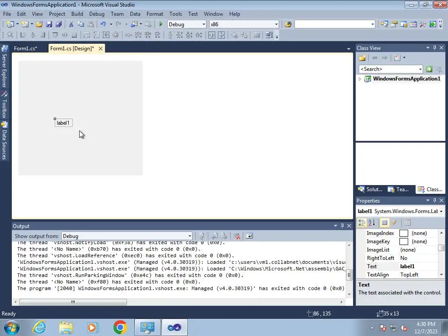Toggle Word Wrap in the Output window
Screen dimensions: 448x336
[x=249, y=236]
